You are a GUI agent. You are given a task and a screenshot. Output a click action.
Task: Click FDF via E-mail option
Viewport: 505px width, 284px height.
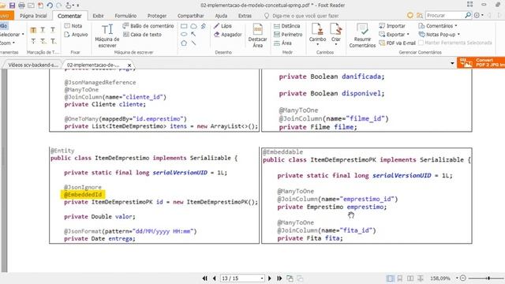[397, 43]
